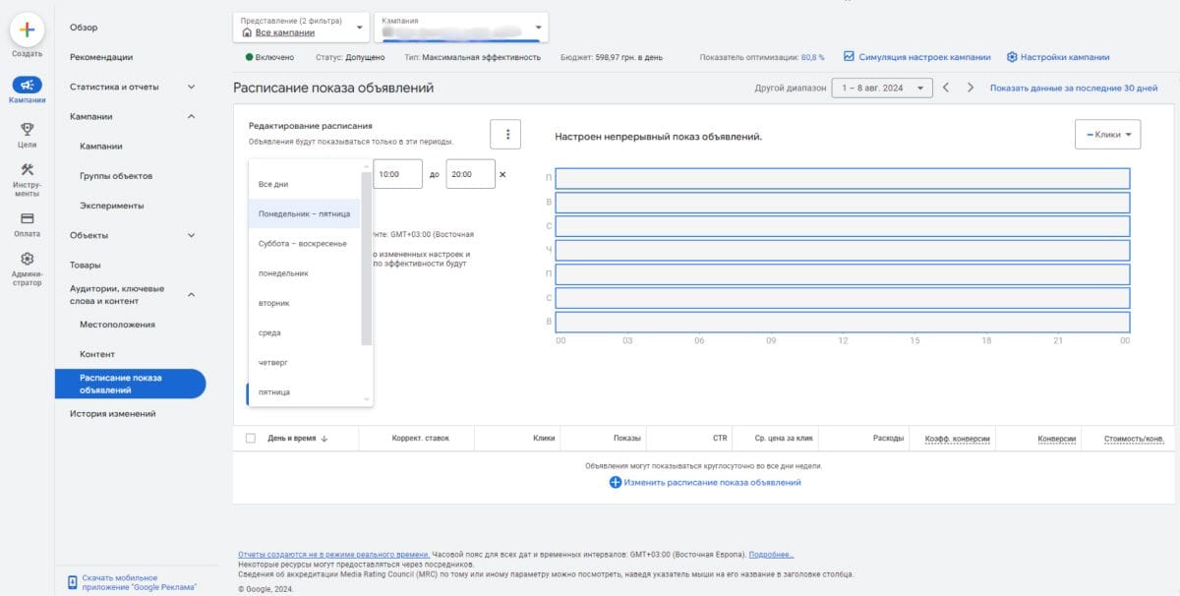Open Рекомендации in sidebar
The height and width of the screenshot is (596, 1180).
click(101, 57)
